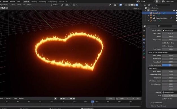This screenshot has height=109, width=177.
Task: Click the Scene Collection archive icon
Action: 146,8
